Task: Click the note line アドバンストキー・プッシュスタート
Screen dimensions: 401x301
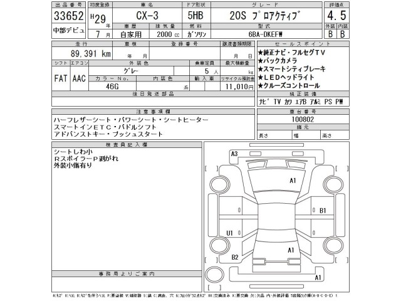Action: (x=108, y=134)
